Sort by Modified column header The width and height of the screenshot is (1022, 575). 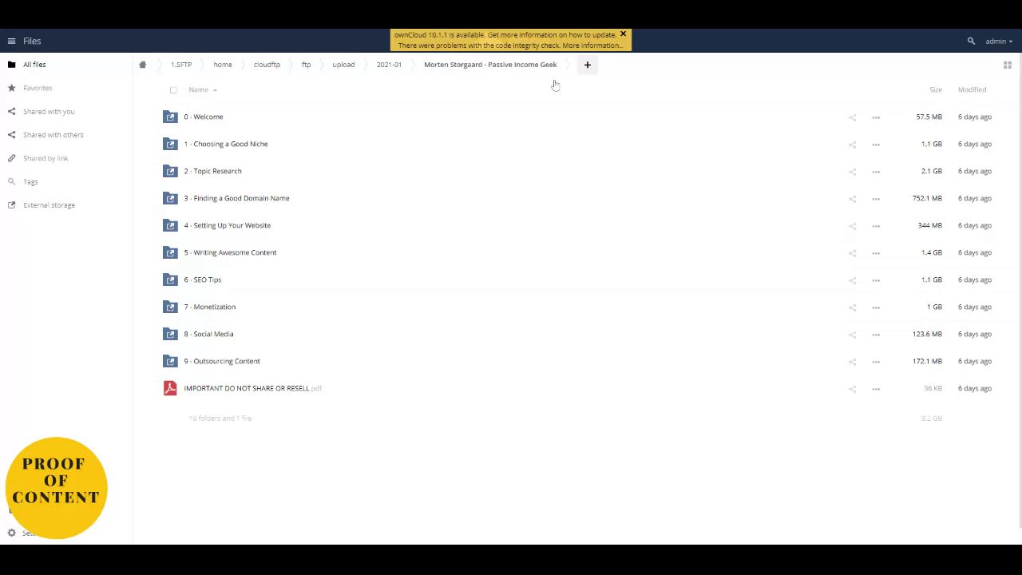click(972, 89)
